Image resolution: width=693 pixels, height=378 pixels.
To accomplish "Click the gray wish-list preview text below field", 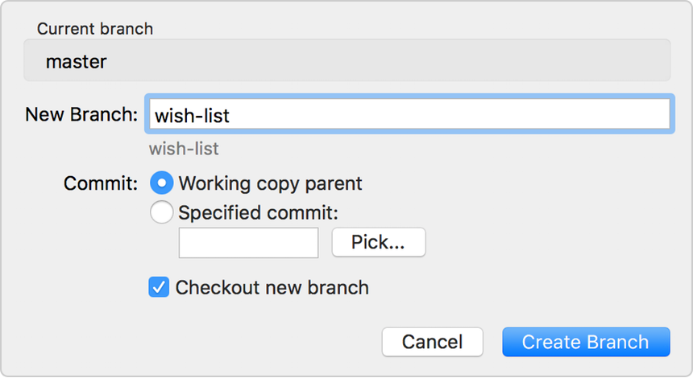I will (184, 149).
